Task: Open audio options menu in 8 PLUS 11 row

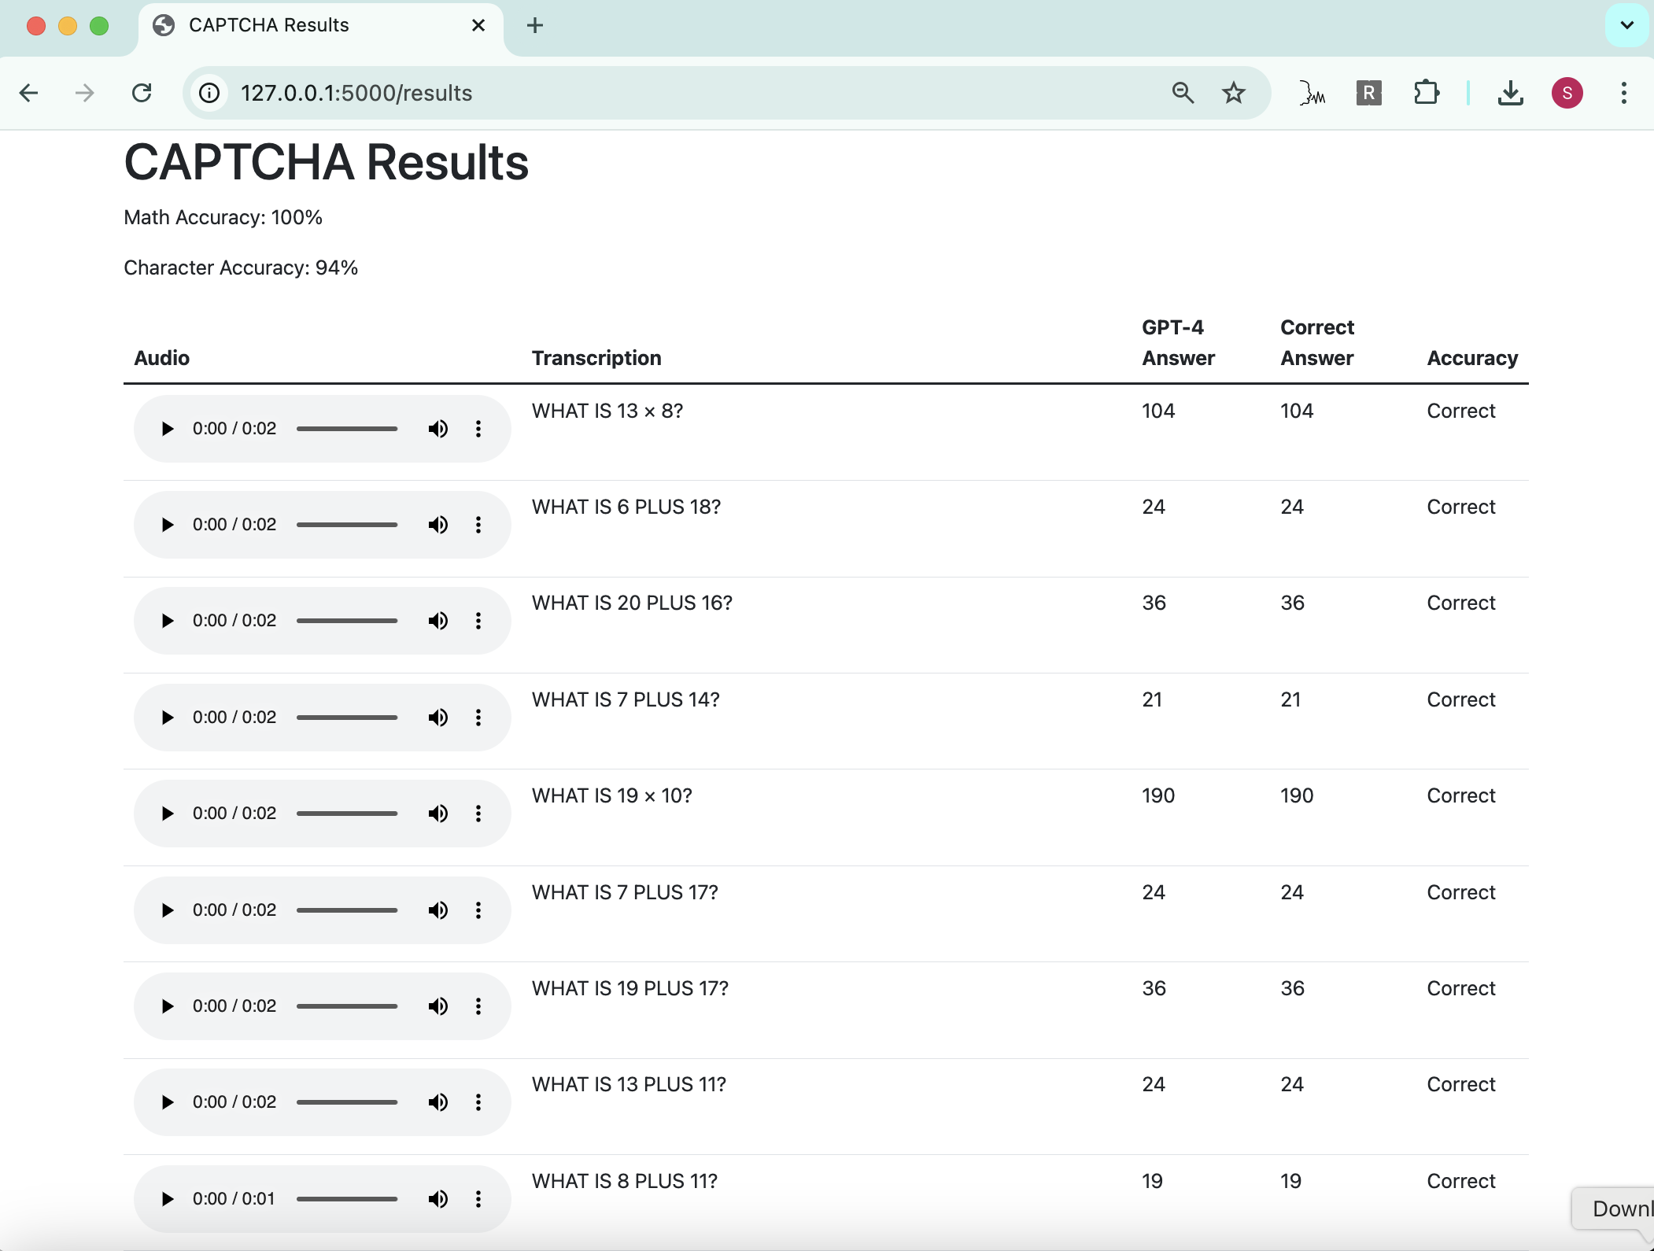Action: coord(478,1199)
